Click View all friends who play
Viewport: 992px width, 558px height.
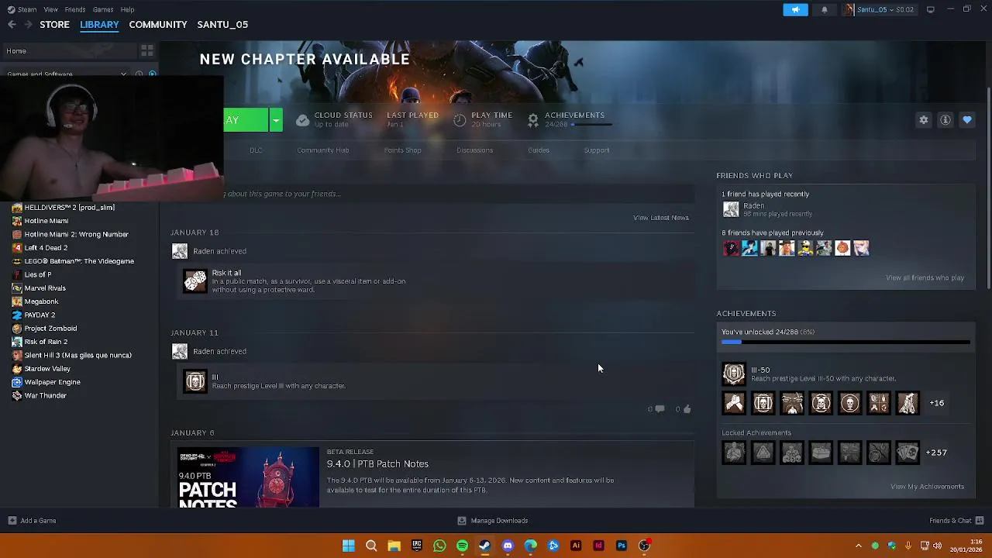pyautogui.click(x=925, y=277)
